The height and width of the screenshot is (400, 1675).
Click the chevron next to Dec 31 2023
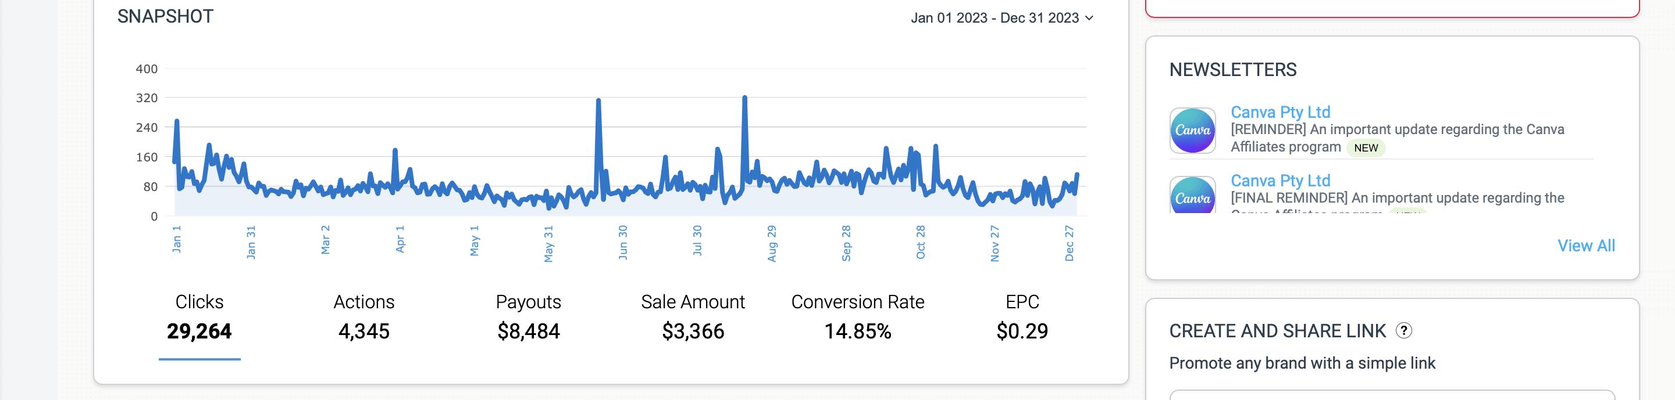click(1090, 18)
